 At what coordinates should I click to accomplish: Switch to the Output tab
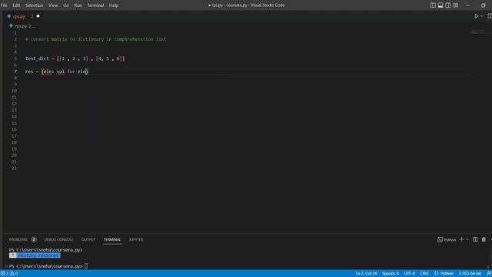tap(88, 239)
